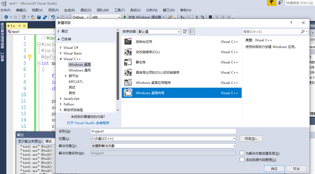Click scroll down arrow in category tree

tap(118, 110)
